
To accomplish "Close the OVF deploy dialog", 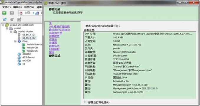I will click(x=194, y=2).
